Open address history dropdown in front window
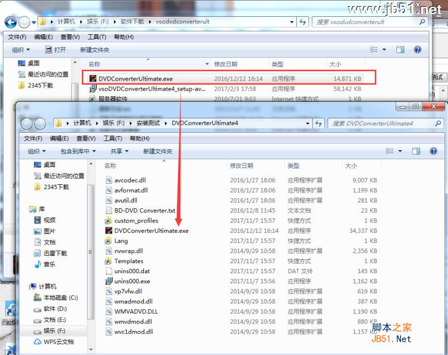 coord(307,123)
